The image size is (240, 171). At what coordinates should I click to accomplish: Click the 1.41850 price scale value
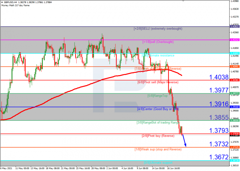(x=235, y=48)
